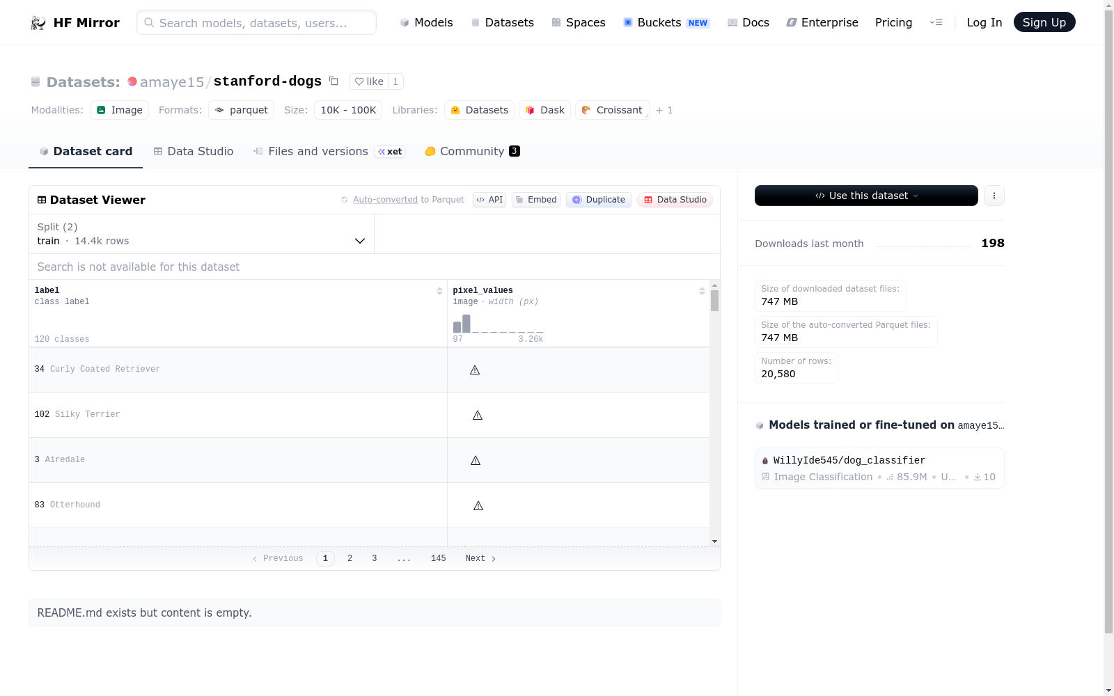Open the like count showing 1
The image size is (1114, 696).
(x=395, y=81)
